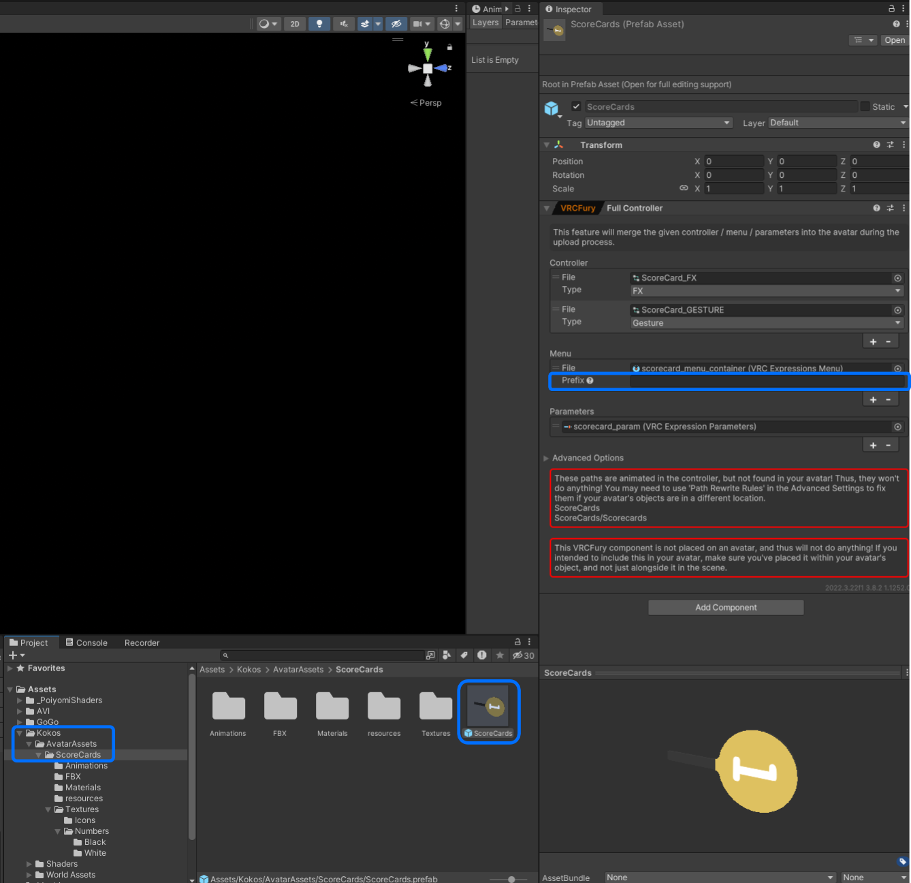The height and width of the screenshot is (883, 911).
Task: Click the scene visibility hidden-eye icon
Action: click(x=396, y=24)
